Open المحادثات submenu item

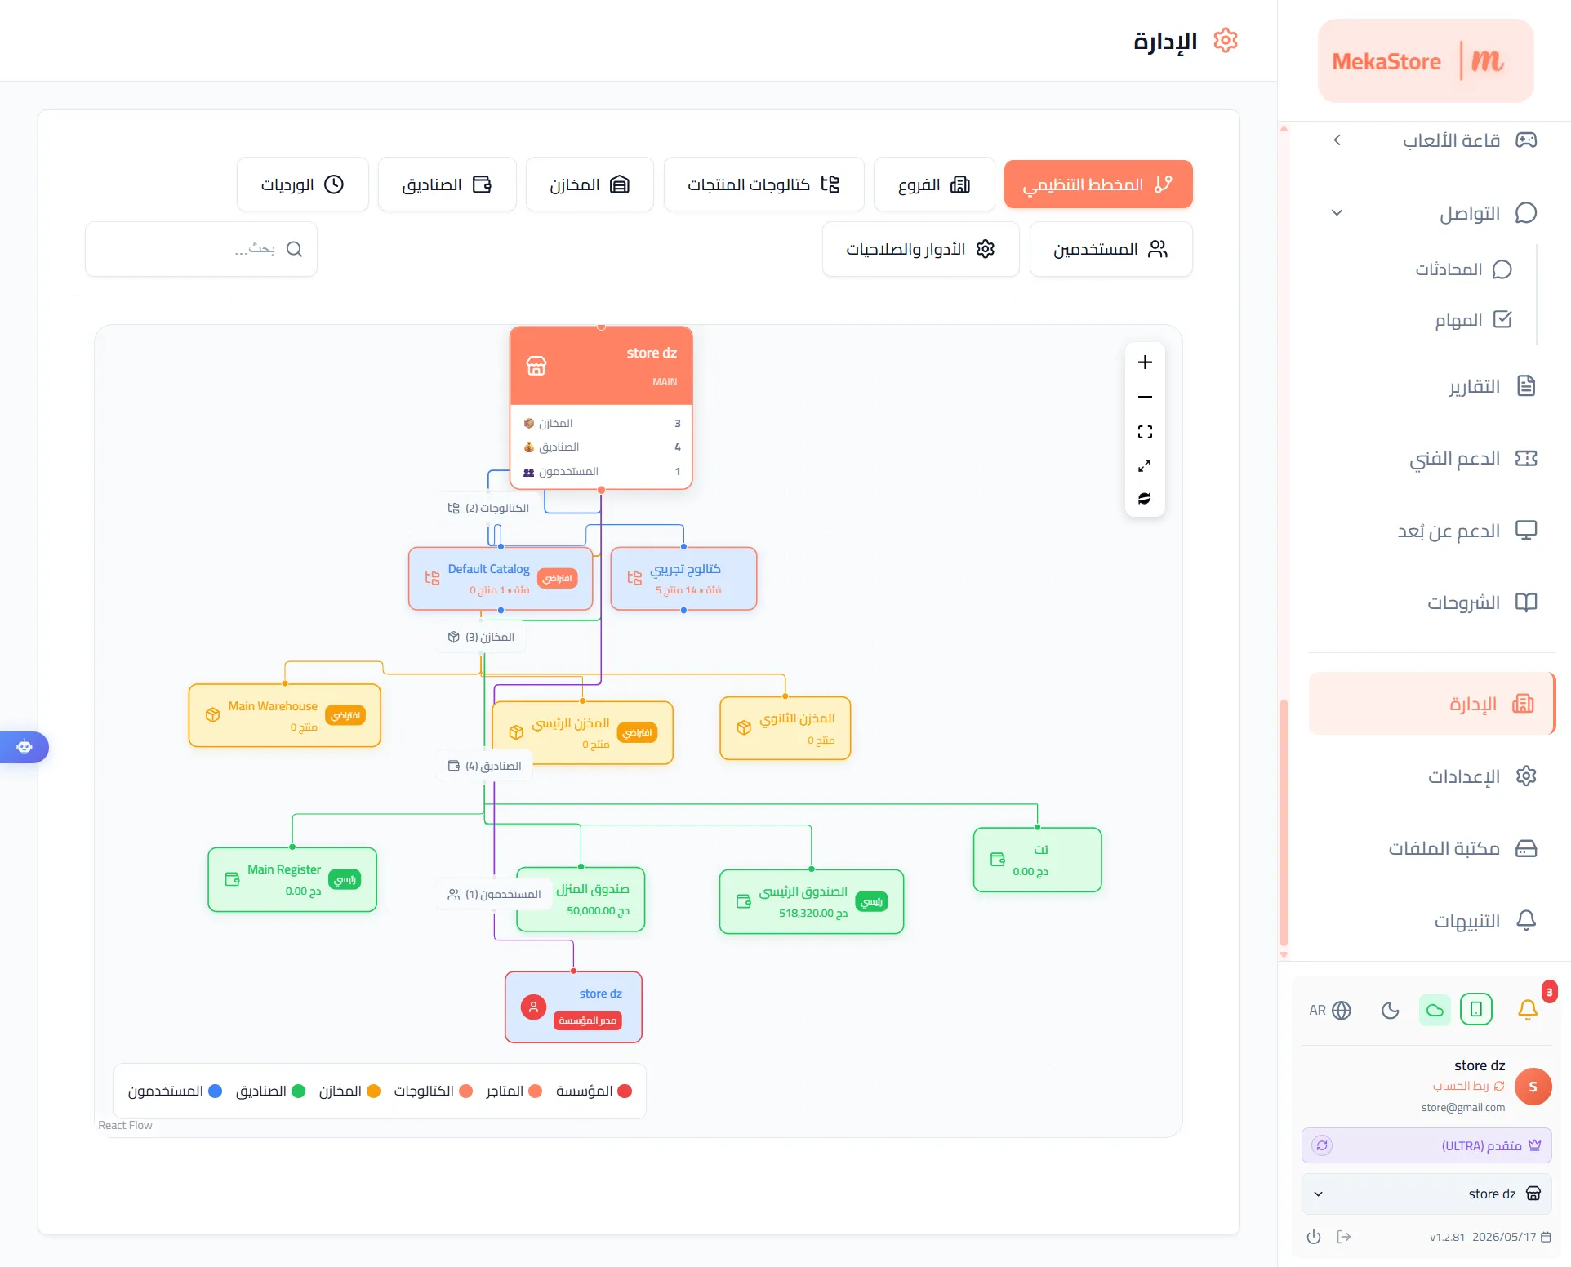click(1463, 269)
